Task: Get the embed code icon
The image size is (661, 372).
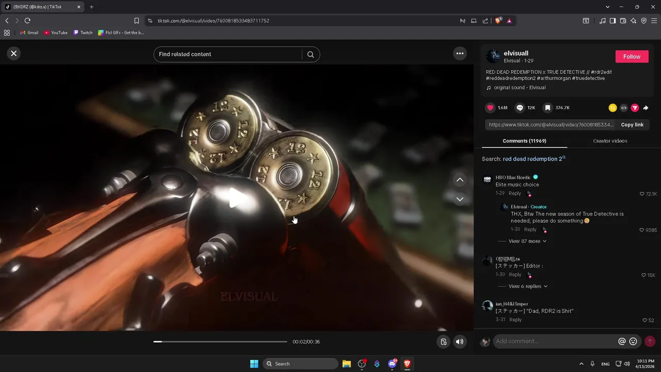Action: pos(624,108)
